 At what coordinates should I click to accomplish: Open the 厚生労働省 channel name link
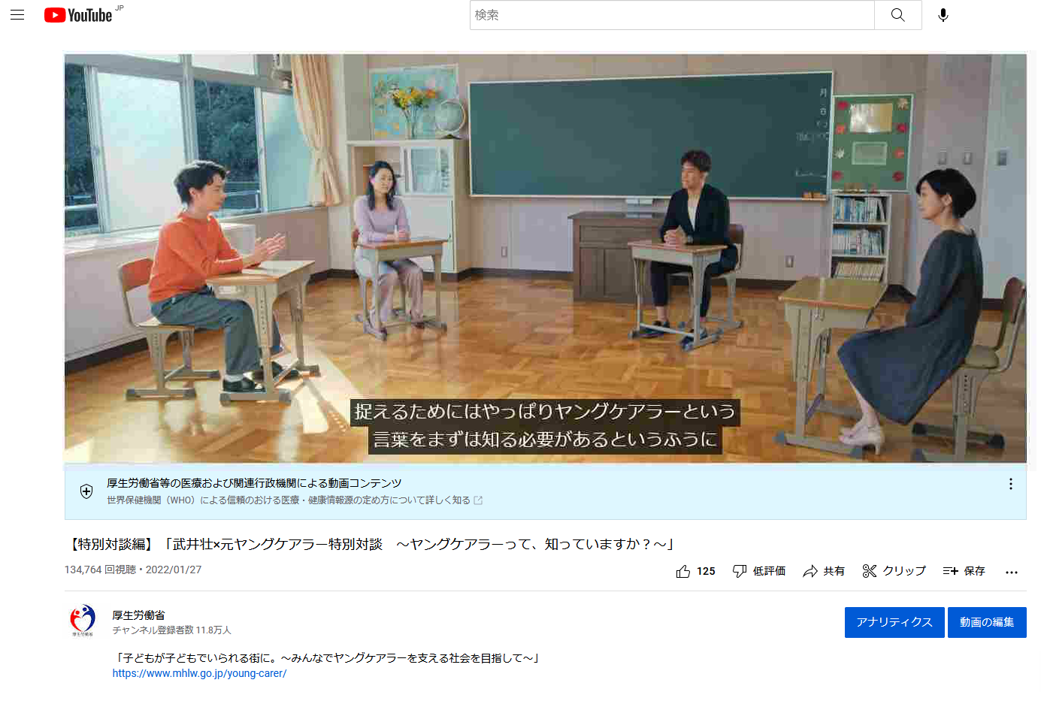(138, 615)
